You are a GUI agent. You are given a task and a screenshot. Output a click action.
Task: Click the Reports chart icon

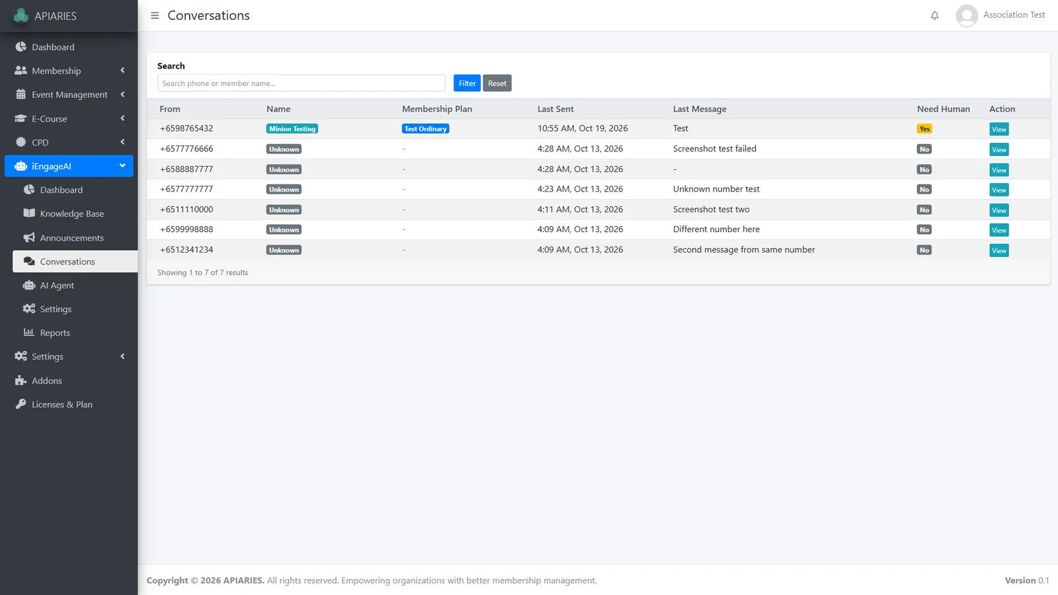(29, 333)
